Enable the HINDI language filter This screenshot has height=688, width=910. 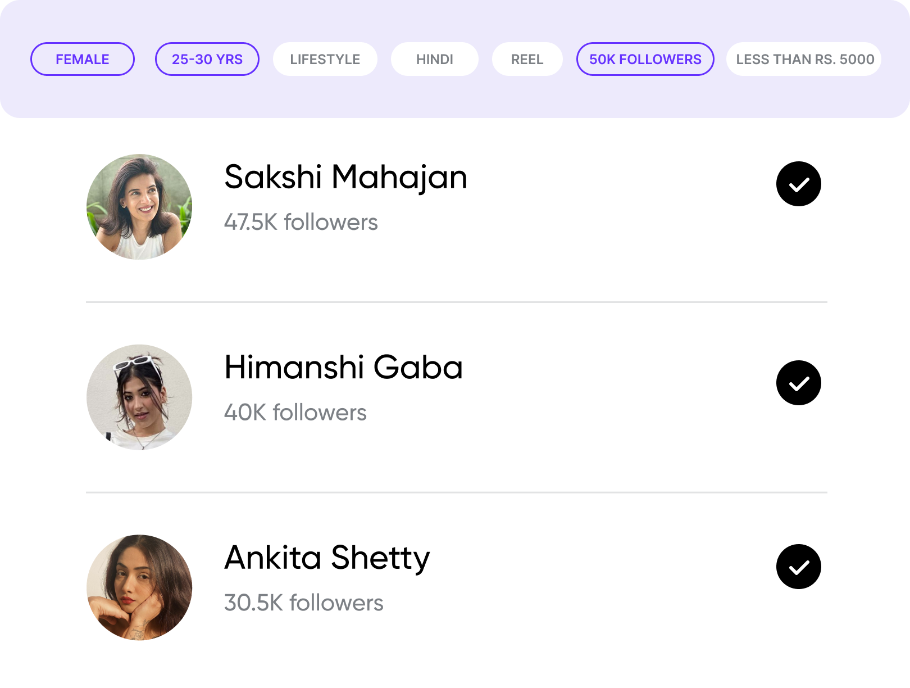coord(434,59)
